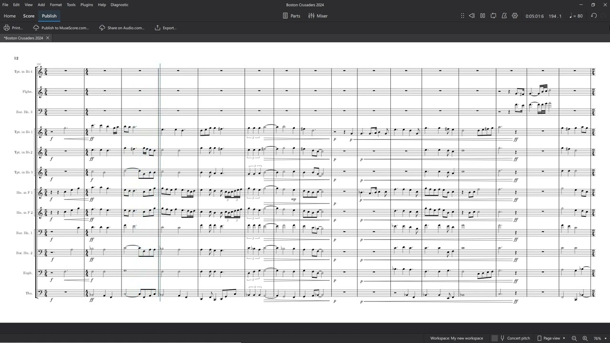Click the Tpt. in B♭ 4 staff label
Image resolution: width=610 pixels, height=343 pixels.
click(23, 72)
